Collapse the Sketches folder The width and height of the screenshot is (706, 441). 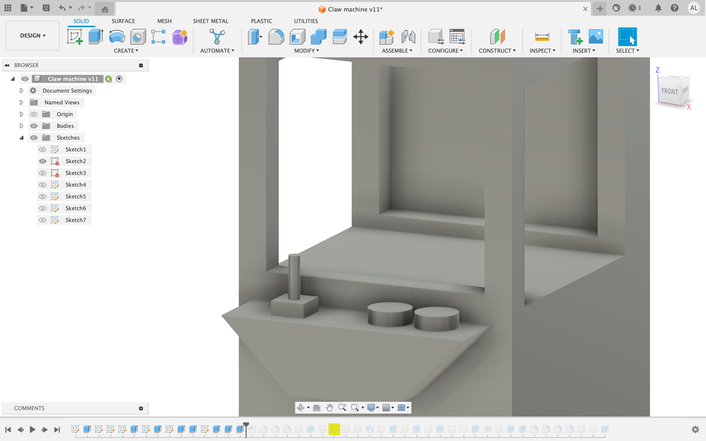coord(21,138)
